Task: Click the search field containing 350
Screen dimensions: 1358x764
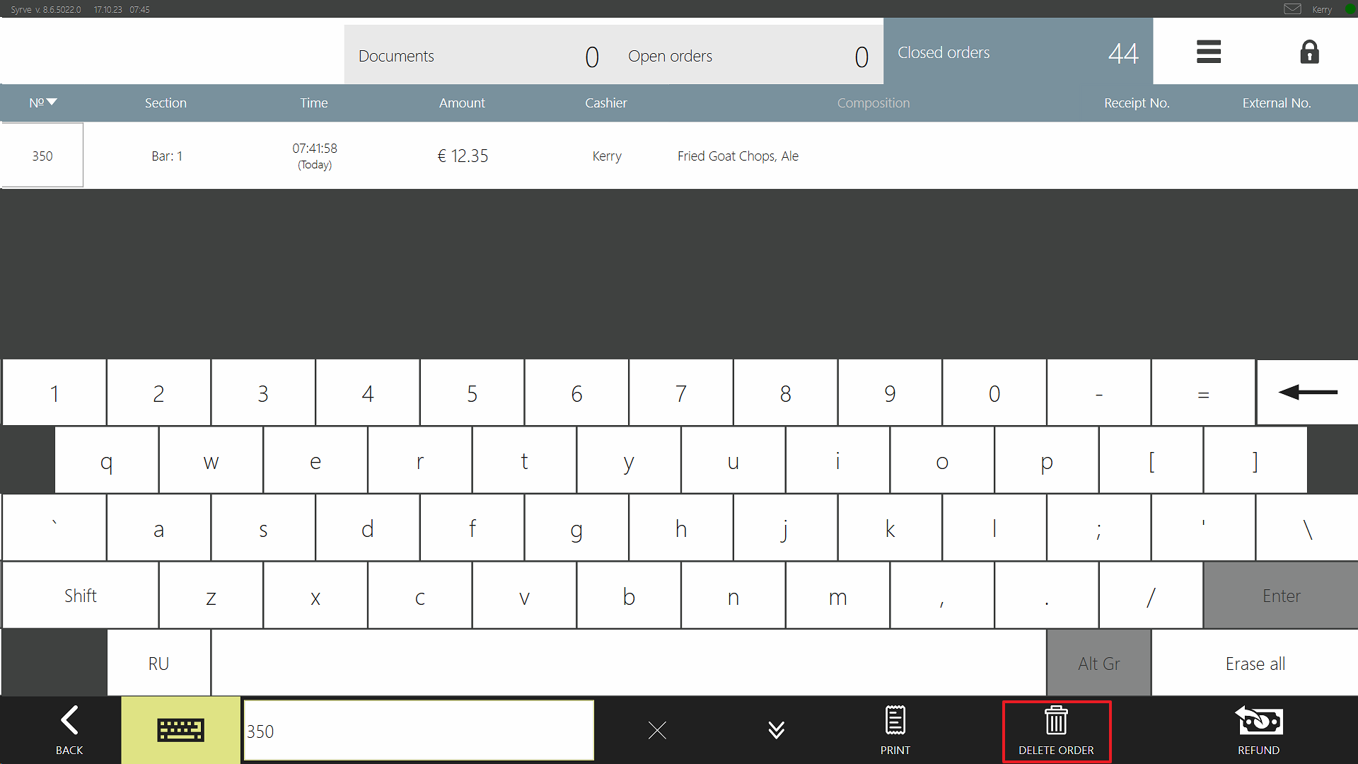Action: [x=419, y=731]
